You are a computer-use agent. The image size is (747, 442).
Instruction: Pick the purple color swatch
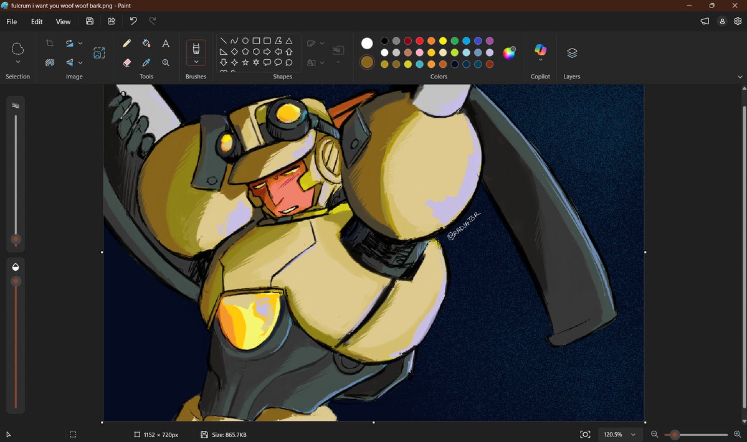click(x=490, y=41)
